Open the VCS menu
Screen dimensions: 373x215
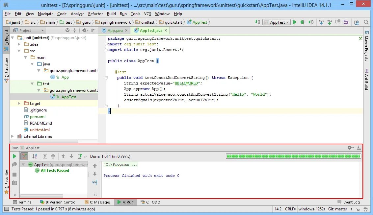click(x=147, y=14)
